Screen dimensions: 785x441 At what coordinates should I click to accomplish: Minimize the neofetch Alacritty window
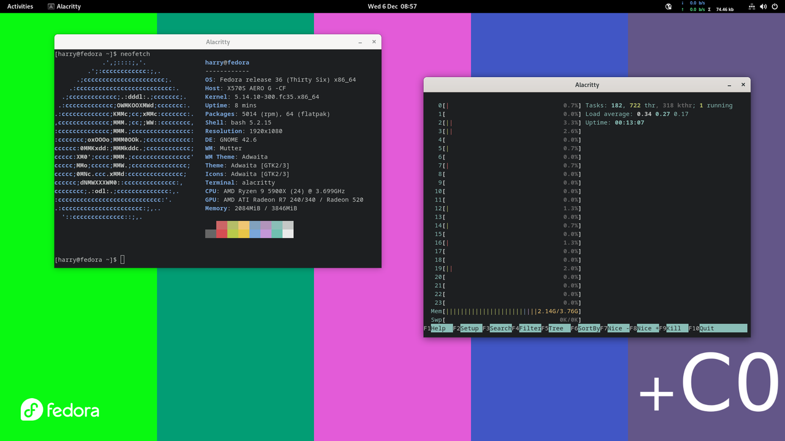360,42
